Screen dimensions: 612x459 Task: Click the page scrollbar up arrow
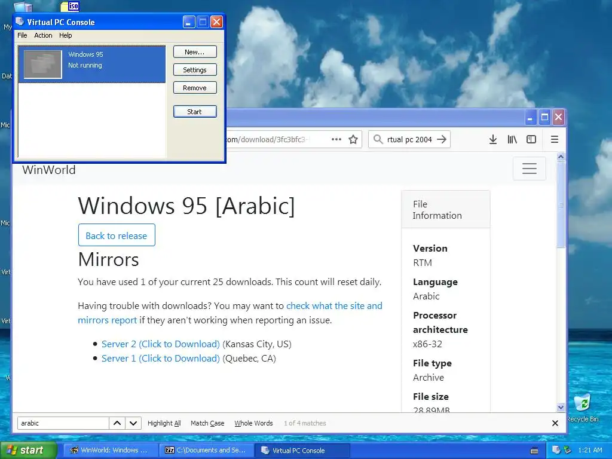(x=561, y=157)
